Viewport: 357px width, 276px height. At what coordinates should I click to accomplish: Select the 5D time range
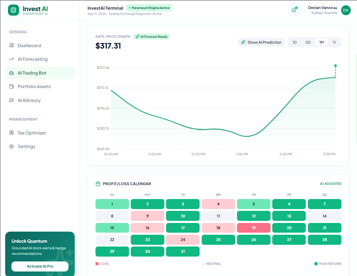[308, 42]
